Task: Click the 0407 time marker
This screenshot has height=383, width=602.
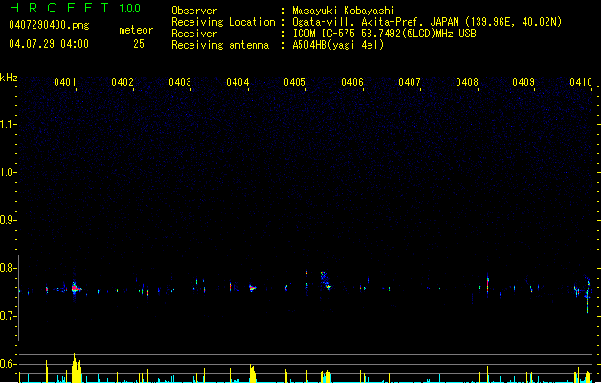Action: point(410,82)
